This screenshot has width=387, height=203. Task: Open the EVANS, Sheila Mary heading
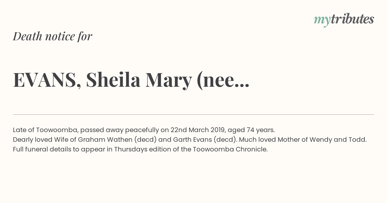131,81
